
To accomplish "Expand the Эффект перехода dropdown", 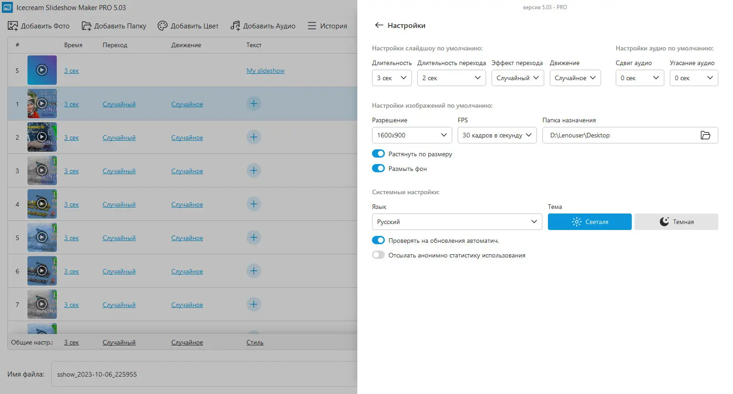I will 517,78.
